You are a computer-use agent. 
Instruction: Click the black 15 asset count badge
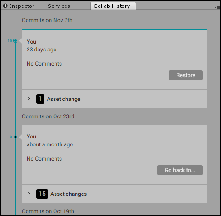coord(42,194)
